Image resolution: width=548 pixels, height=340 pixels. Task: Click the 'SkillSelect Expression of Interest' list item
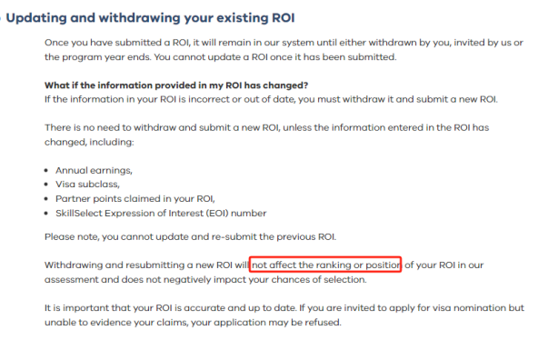(161, 213)
